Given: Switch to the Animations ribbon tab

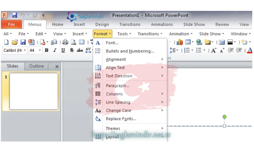Looking at the screenshot, I should coord(162,24).
